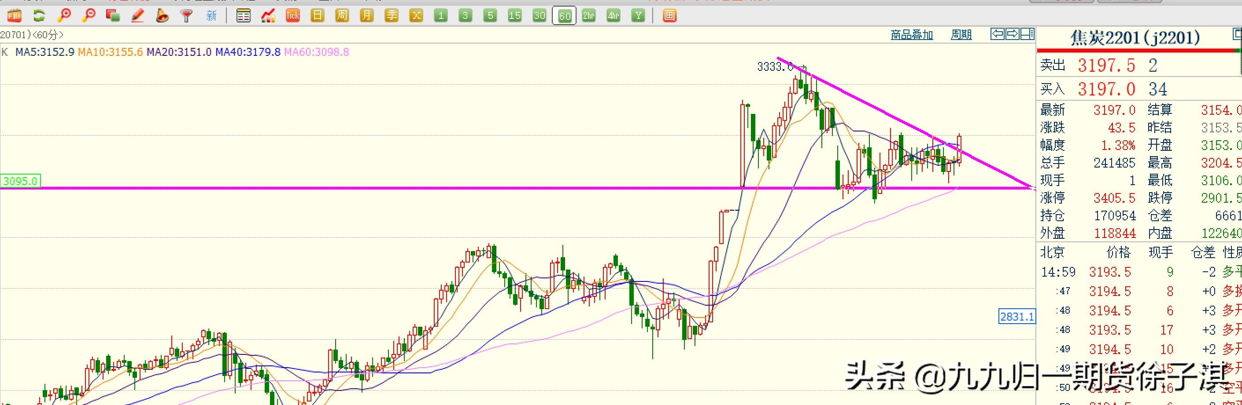Click the 3333.0 high price marker

coord(775,66)
